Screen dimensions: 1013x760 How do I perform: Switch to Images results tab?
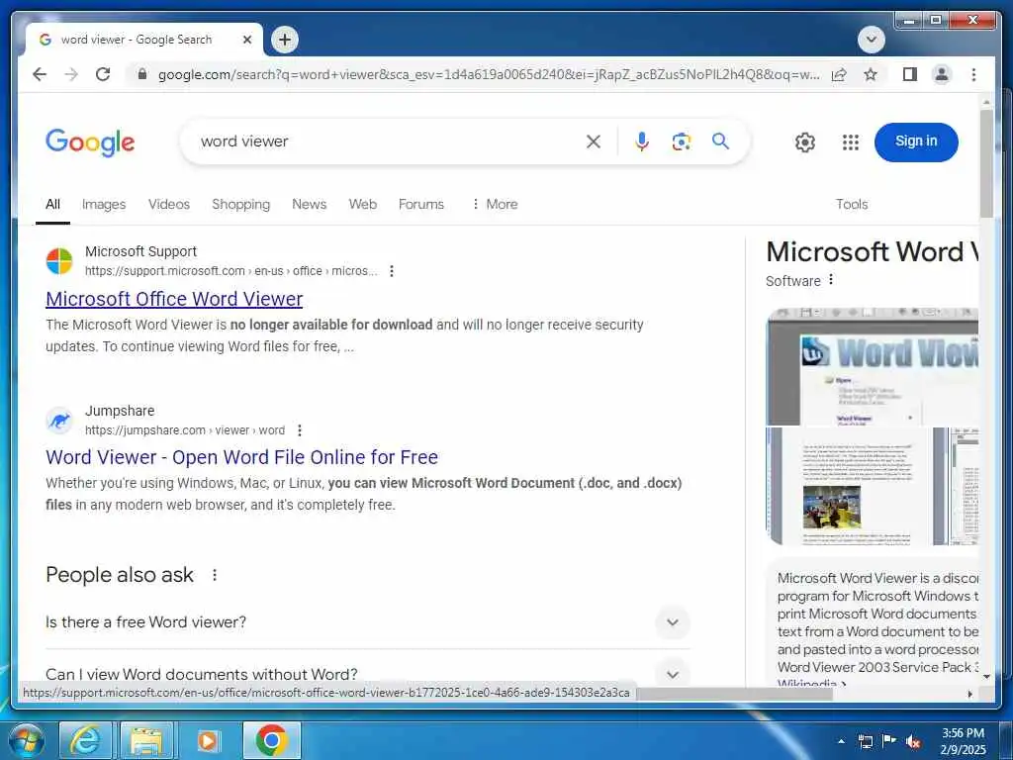tap(104, 204)
